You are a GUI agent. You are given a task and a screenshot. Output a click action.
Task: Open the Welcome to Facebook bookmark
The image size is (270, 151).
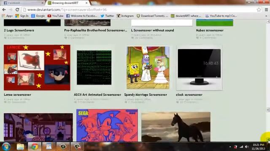click(82, 16)
